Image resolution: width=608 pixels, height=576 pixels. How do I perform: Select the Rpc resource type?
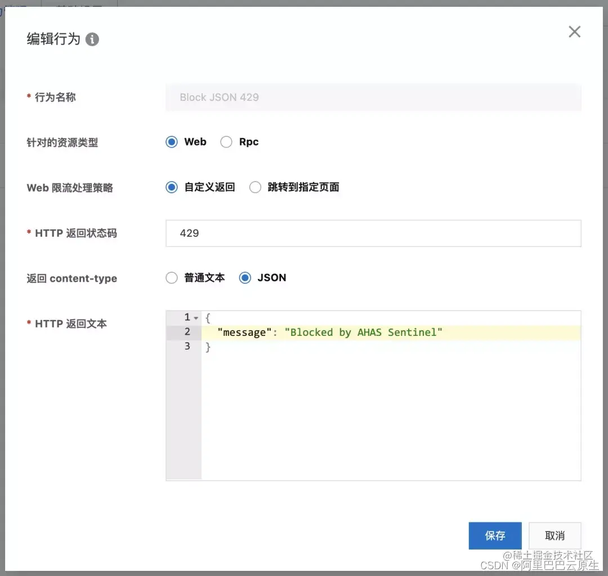226,142
